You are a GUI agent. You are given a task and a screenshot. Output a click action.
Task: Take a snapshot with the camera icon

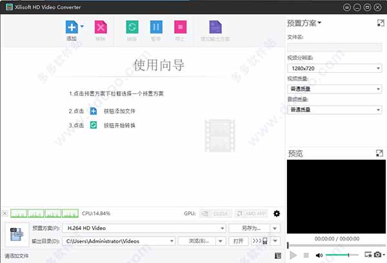point(377,255)
